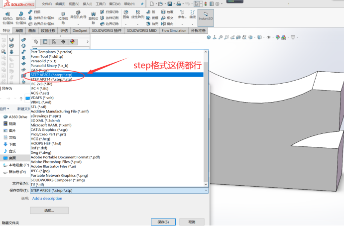The image size is (344, 226).
Task: Click 隐藏文件夹 to hide folders
Action: 10,223
